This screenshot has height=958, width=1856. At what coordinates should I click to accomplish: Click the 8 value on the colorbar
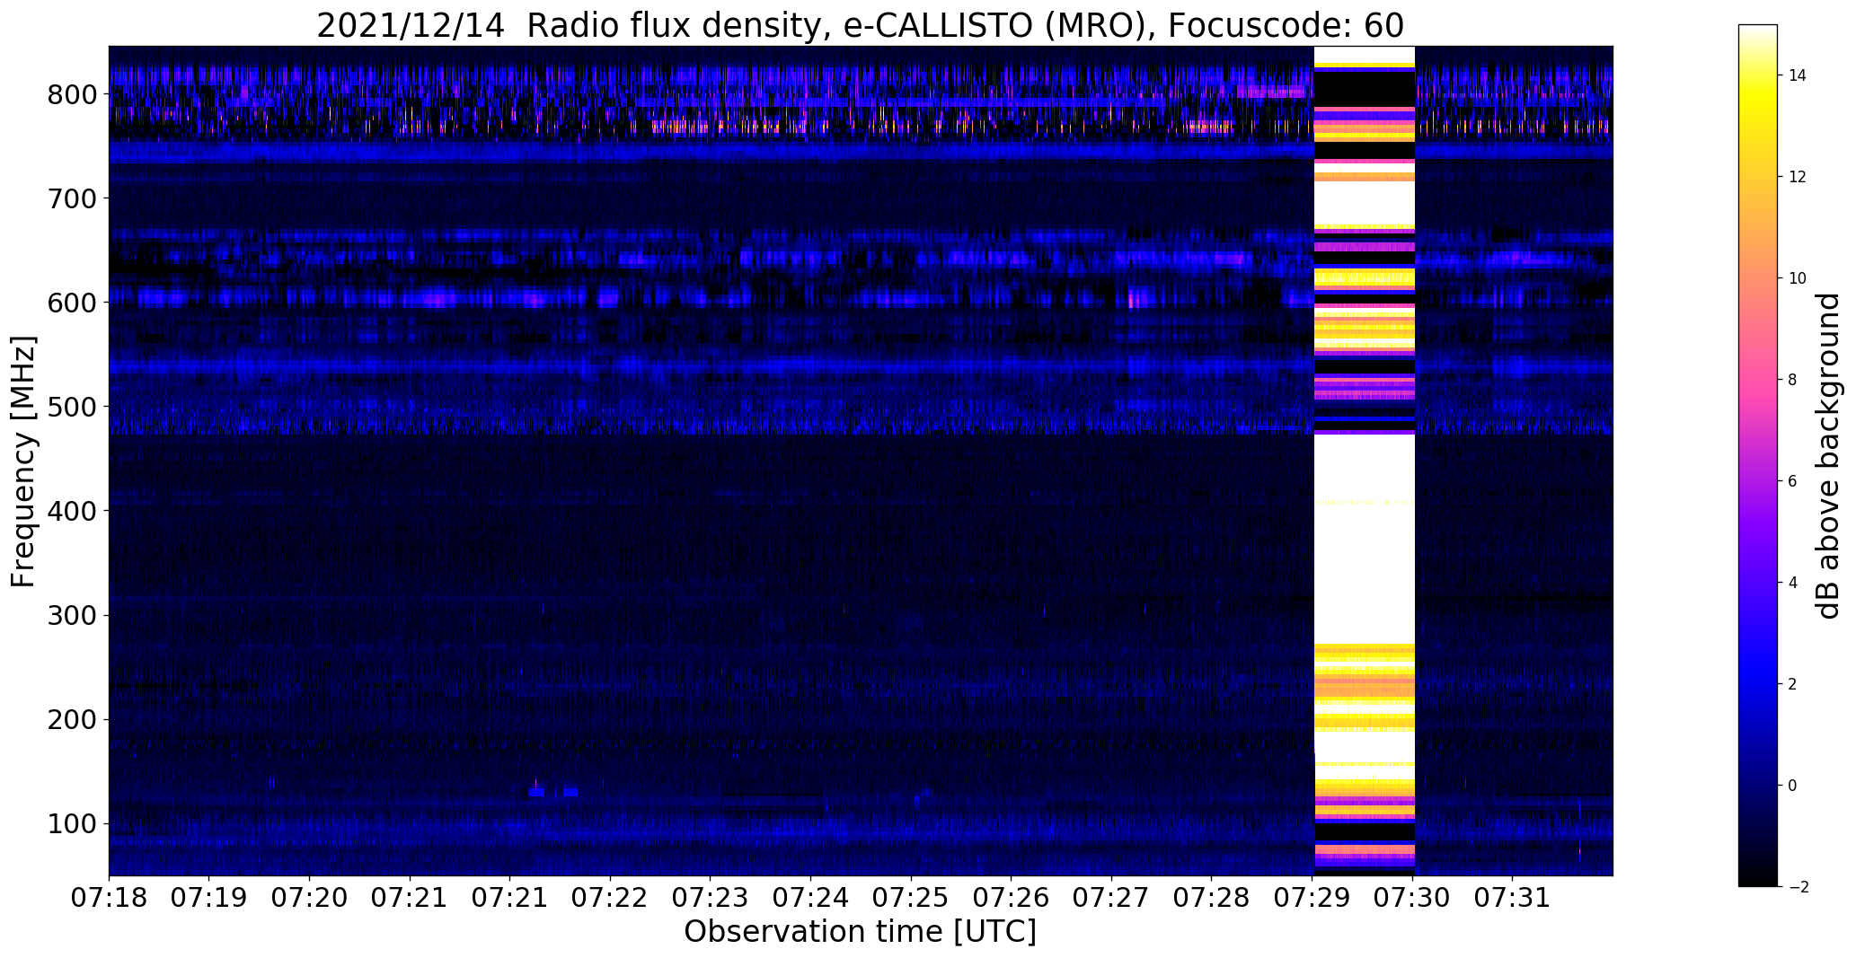click(1793, 380)
